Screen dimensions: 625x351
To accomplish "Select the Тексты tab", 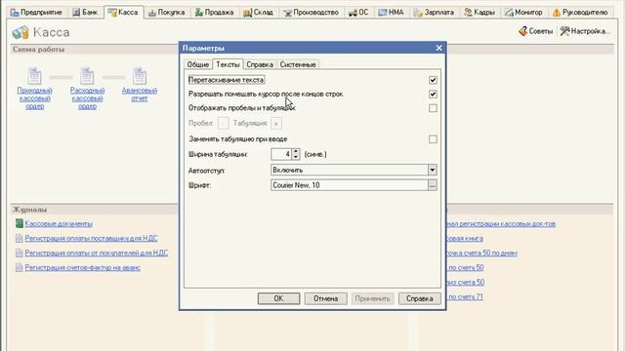I will tap(228, 64).
